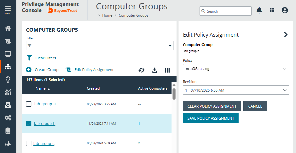Open the column chooser icon

coord(168,70)
